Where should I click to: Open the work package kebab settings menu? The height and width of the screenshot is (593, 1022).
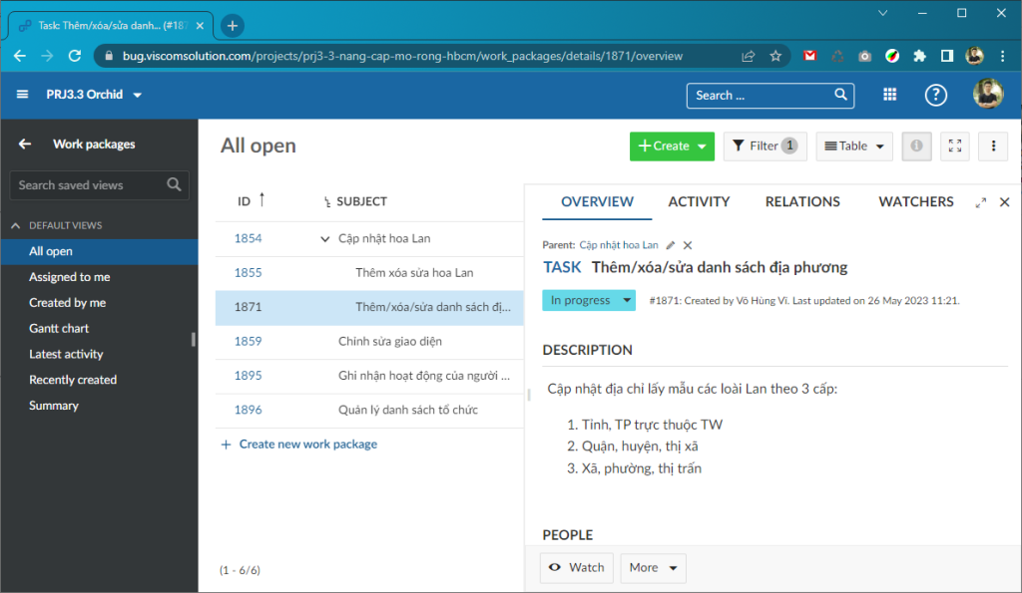point(993,146)
